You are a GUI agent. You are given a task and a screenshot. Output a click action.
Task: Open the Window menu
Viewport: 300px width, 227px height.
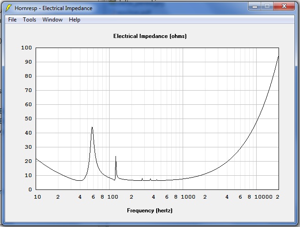point(53,20)
